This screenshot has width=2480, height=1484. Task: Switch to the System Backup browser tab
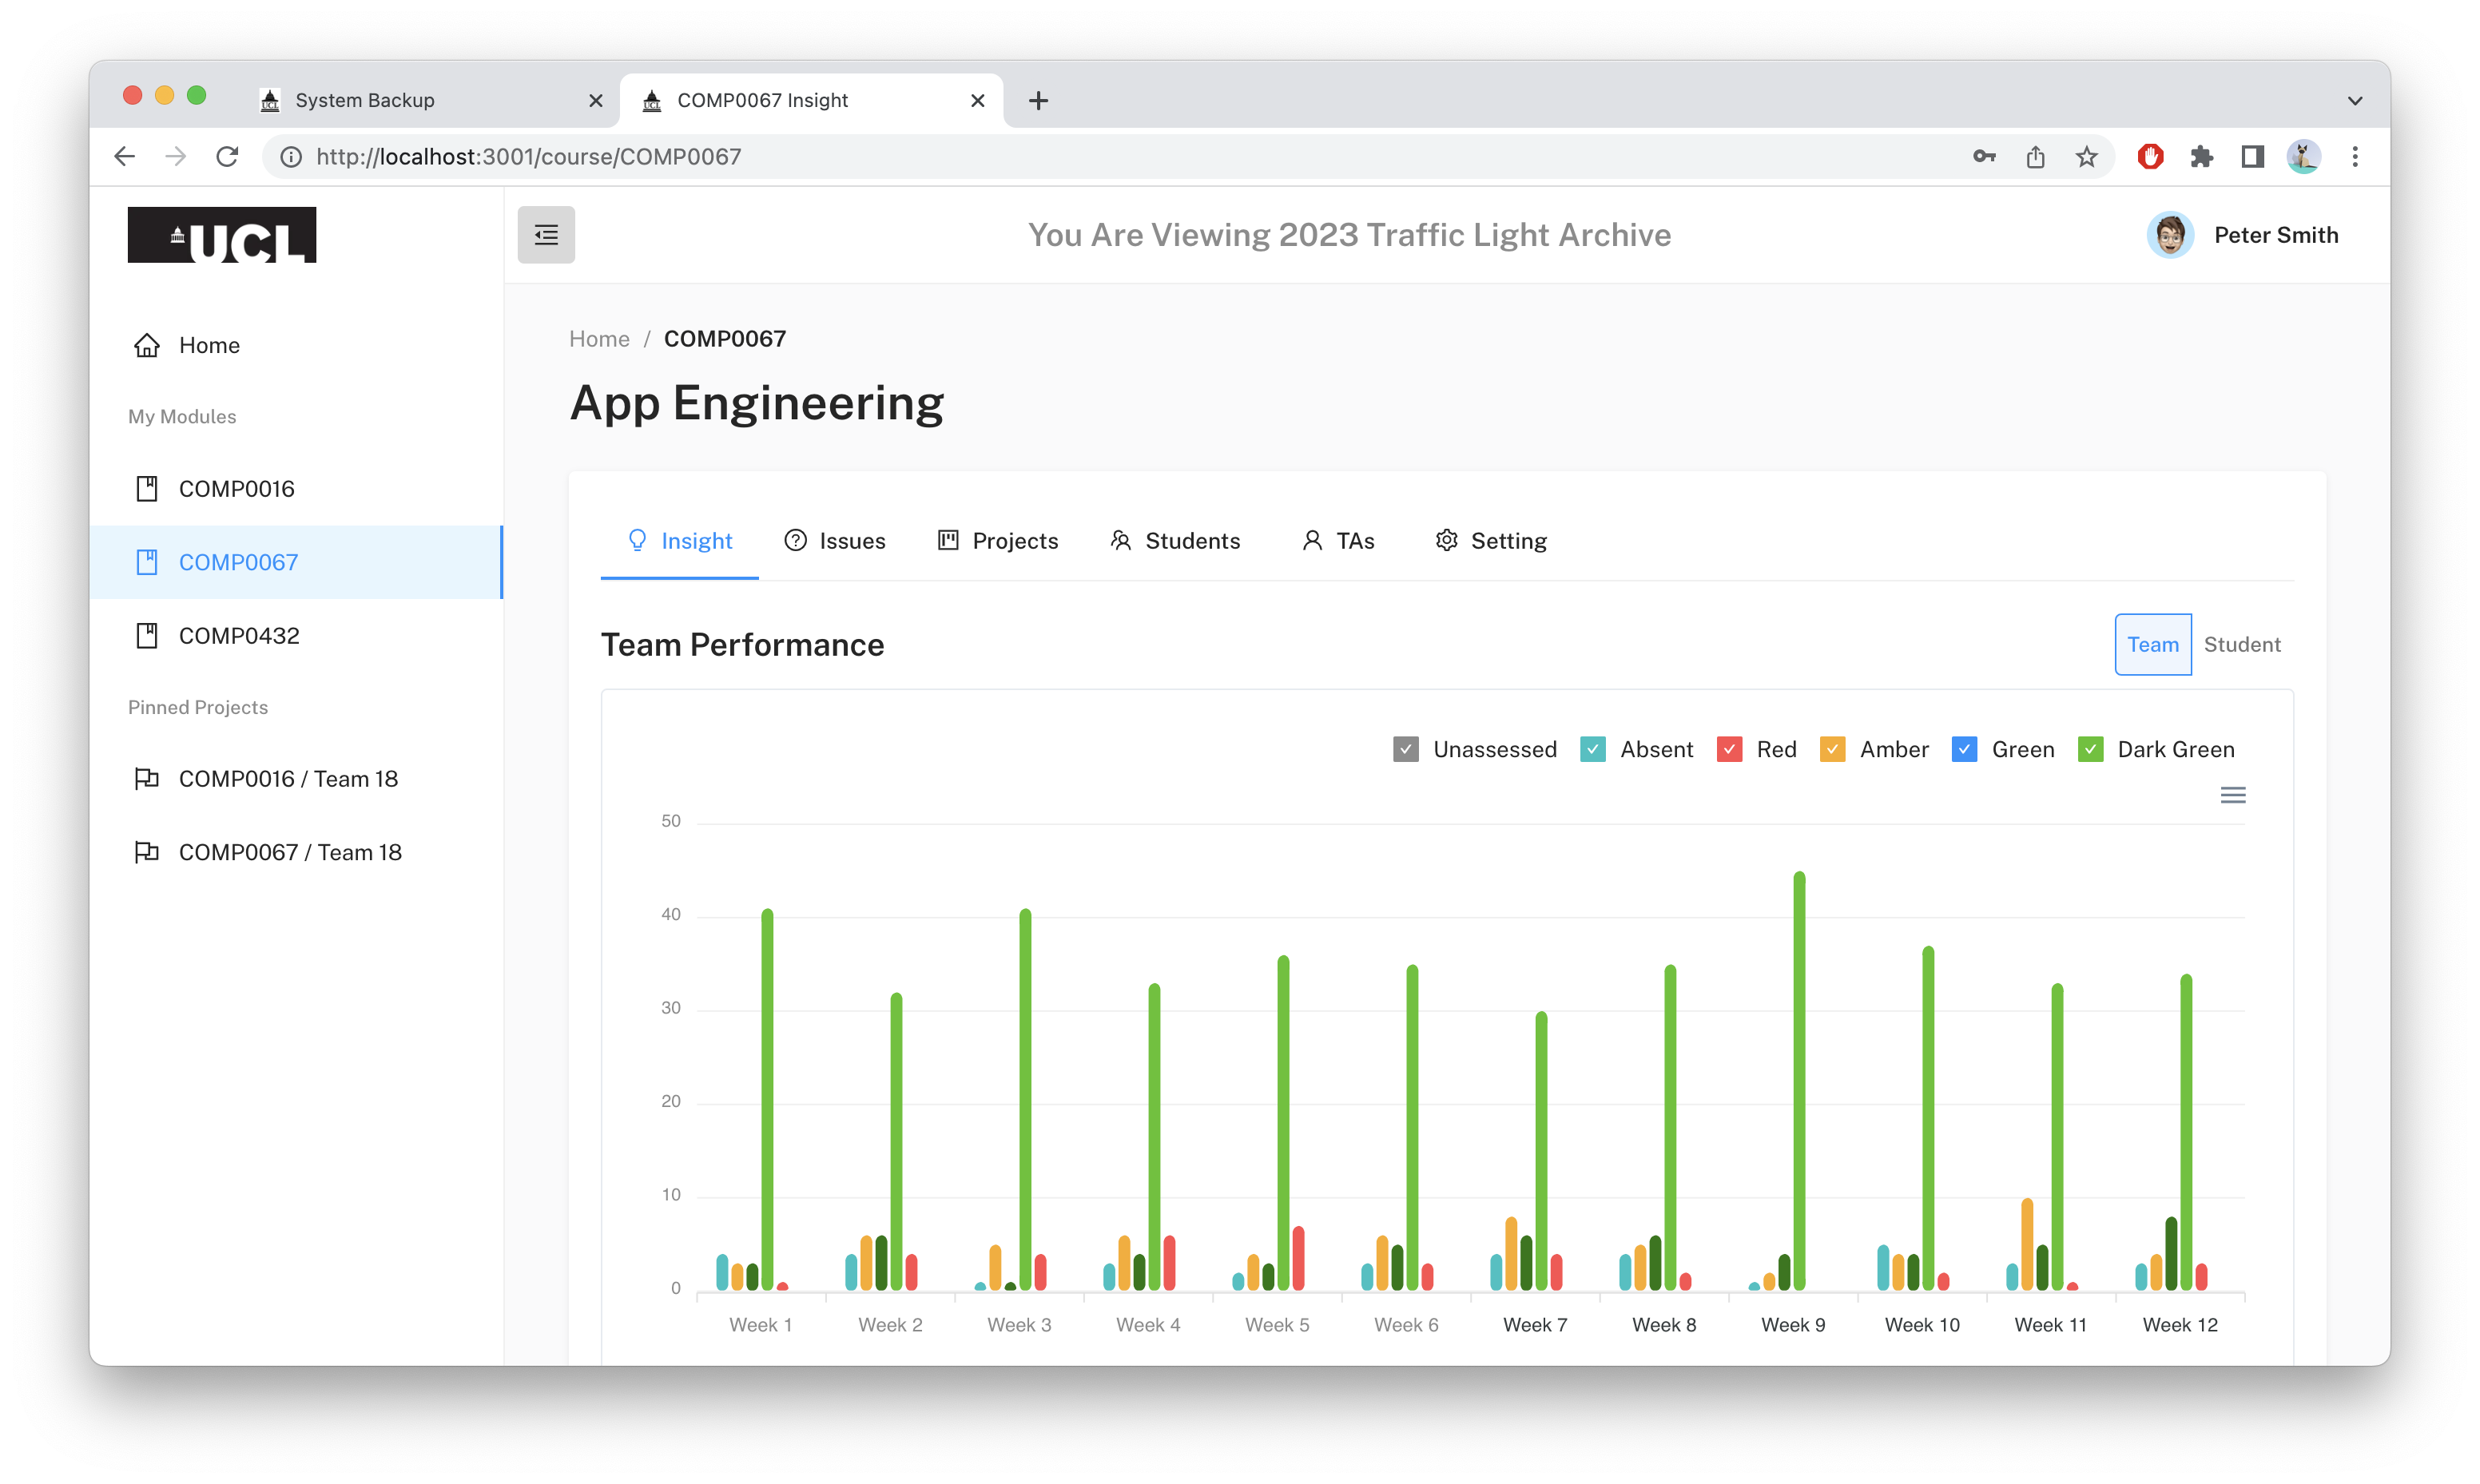430,100
